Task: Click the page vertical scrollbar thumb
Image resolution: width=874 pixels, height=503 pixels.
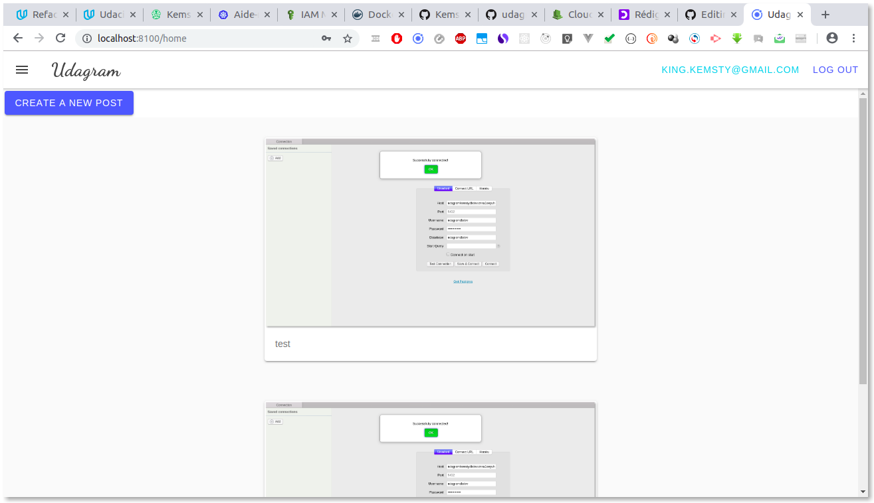Action: pos(863,241)
